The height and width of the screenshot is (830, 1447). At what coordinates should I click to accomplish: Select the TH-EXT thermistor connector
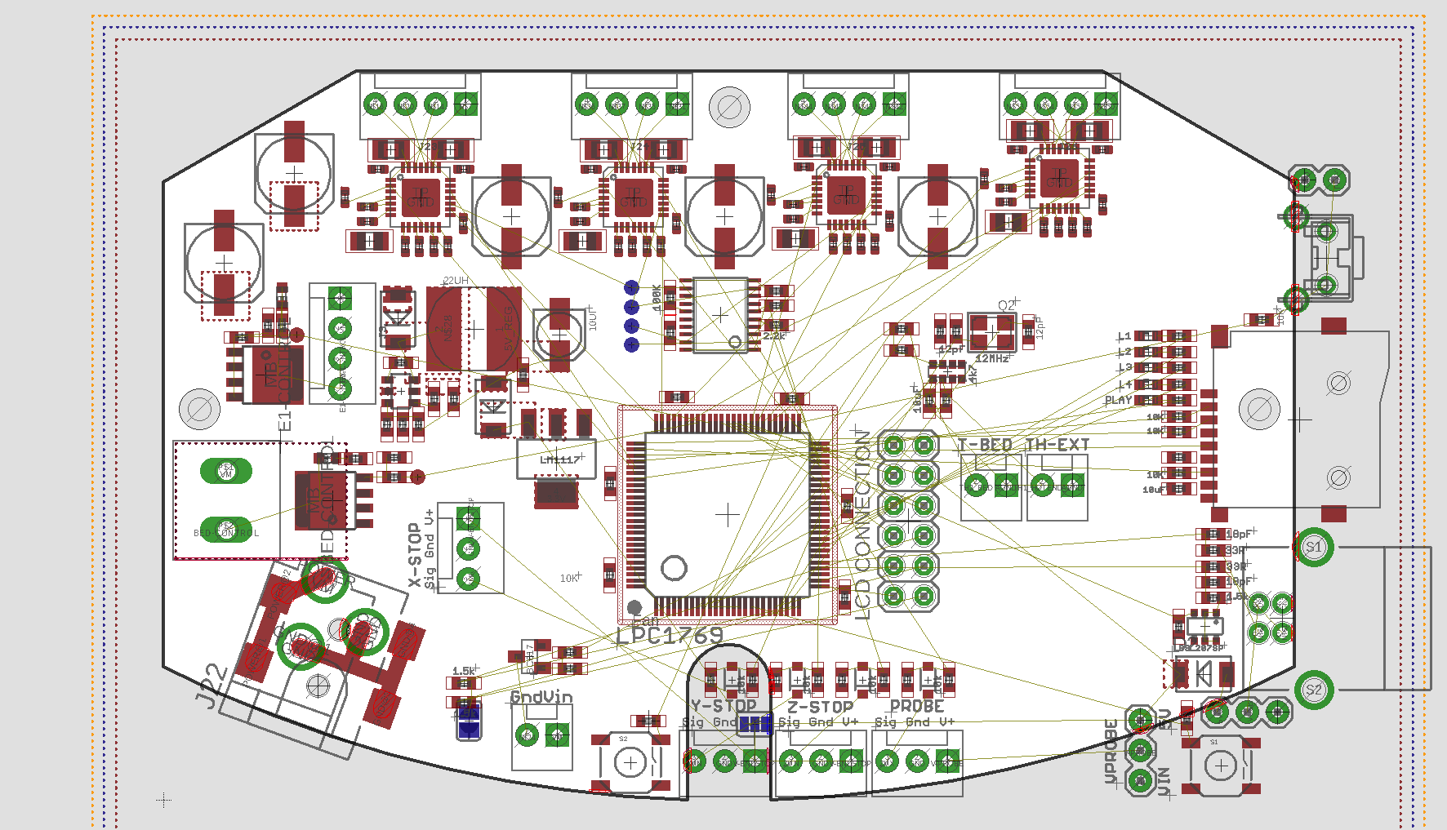click(1057, 486)
